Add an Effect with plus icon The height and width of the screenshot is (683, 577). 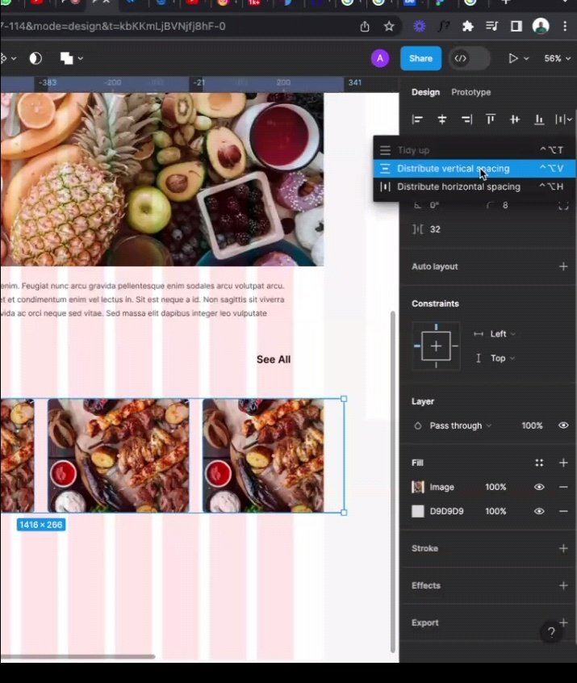point(563,586)
